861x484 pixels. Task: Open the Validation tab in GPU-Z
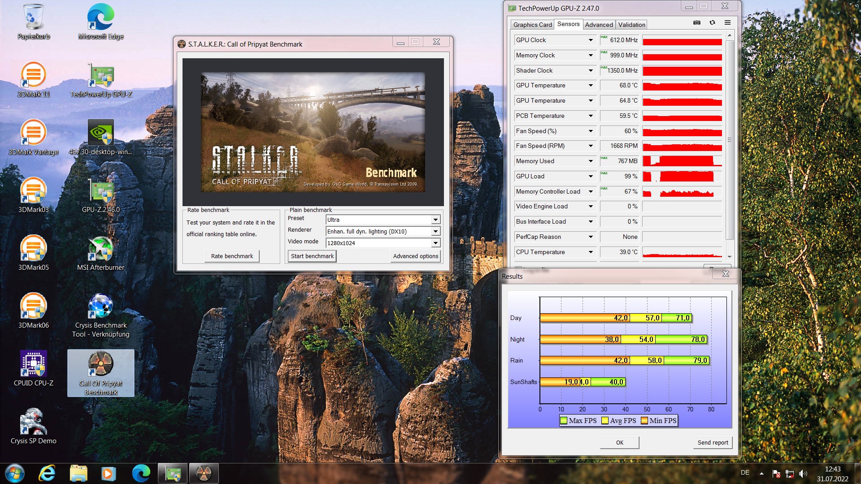coord(631,25)
